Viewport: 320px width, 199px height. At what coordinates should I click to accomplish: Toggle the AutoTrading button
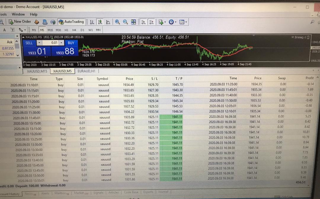71,22
